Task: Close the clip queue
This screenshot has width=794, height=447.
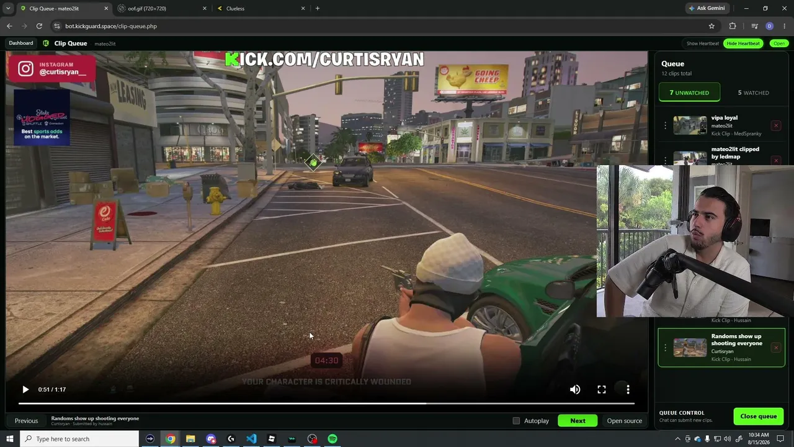Action: pyautogui.click(x=758, y=416)
